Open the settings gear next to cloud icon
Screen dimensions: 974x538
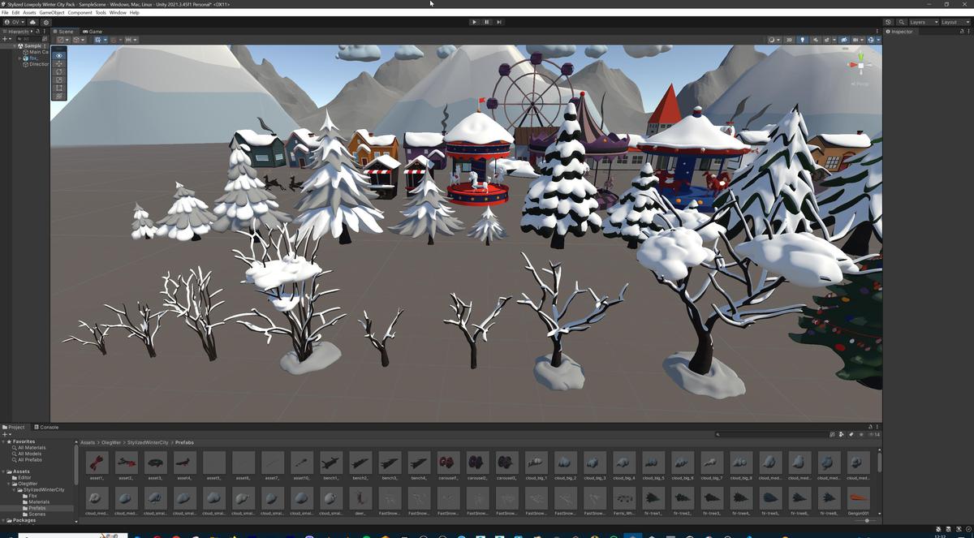click(46, 22)
